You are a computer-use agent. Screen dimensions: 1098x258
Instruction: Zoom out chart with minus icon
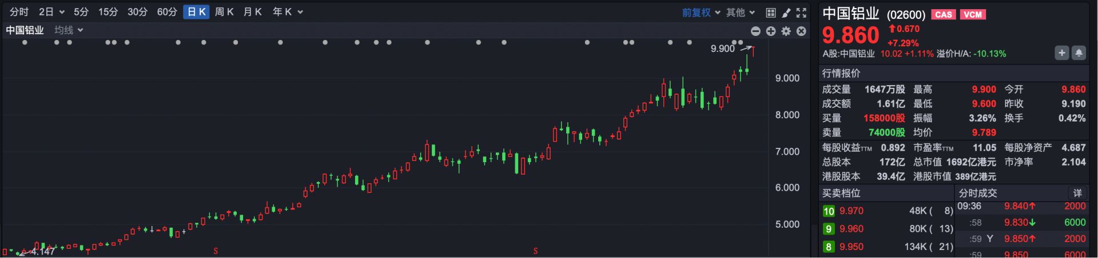[x=755, y=31]
